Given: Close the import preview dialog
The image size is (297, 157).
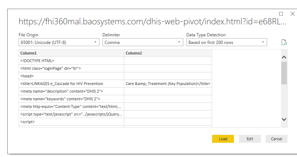Looking at the screenshot, I should click(x=293, y=13).
